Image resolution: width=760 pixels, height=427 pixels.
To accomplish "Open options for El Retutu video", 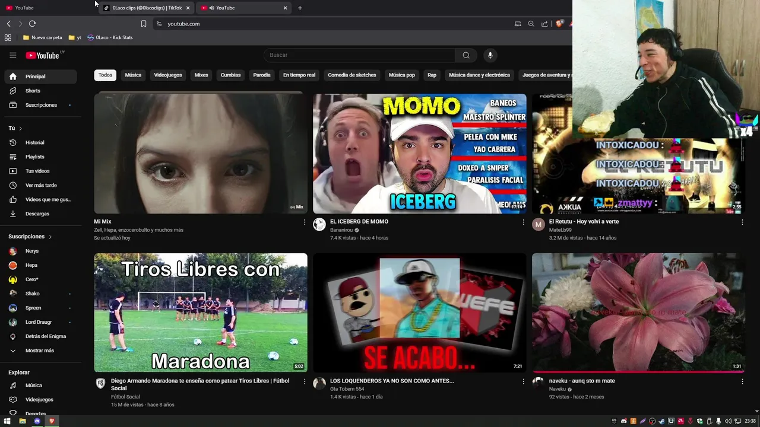I will (x=742, y=222).
